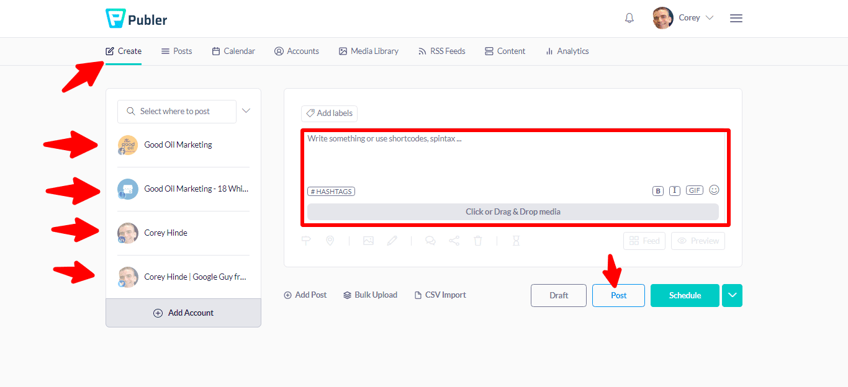Screen dimensions: 848x387
Task: Click the share icon
Action: pos(454,241)
